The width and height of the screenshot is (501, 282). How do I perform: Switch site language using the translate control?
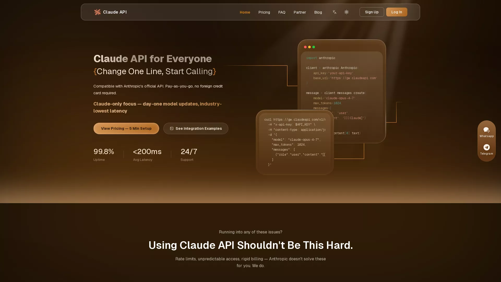click(x=334, y=12)
